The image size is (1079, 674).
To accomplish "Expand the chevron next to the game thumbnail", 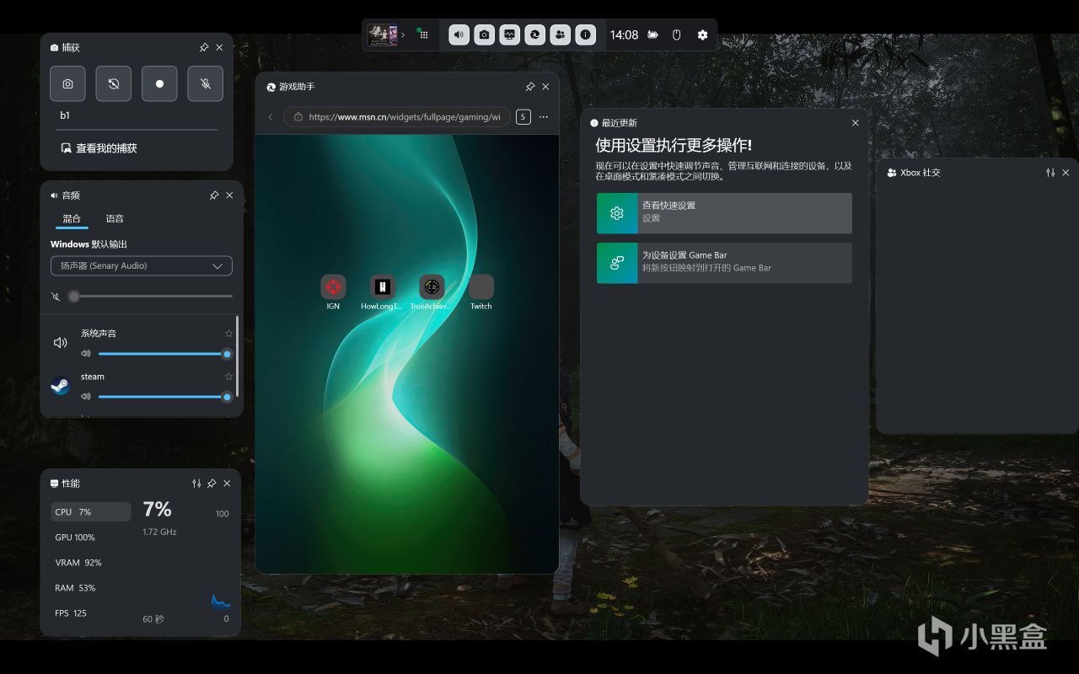I will (403, 35).
